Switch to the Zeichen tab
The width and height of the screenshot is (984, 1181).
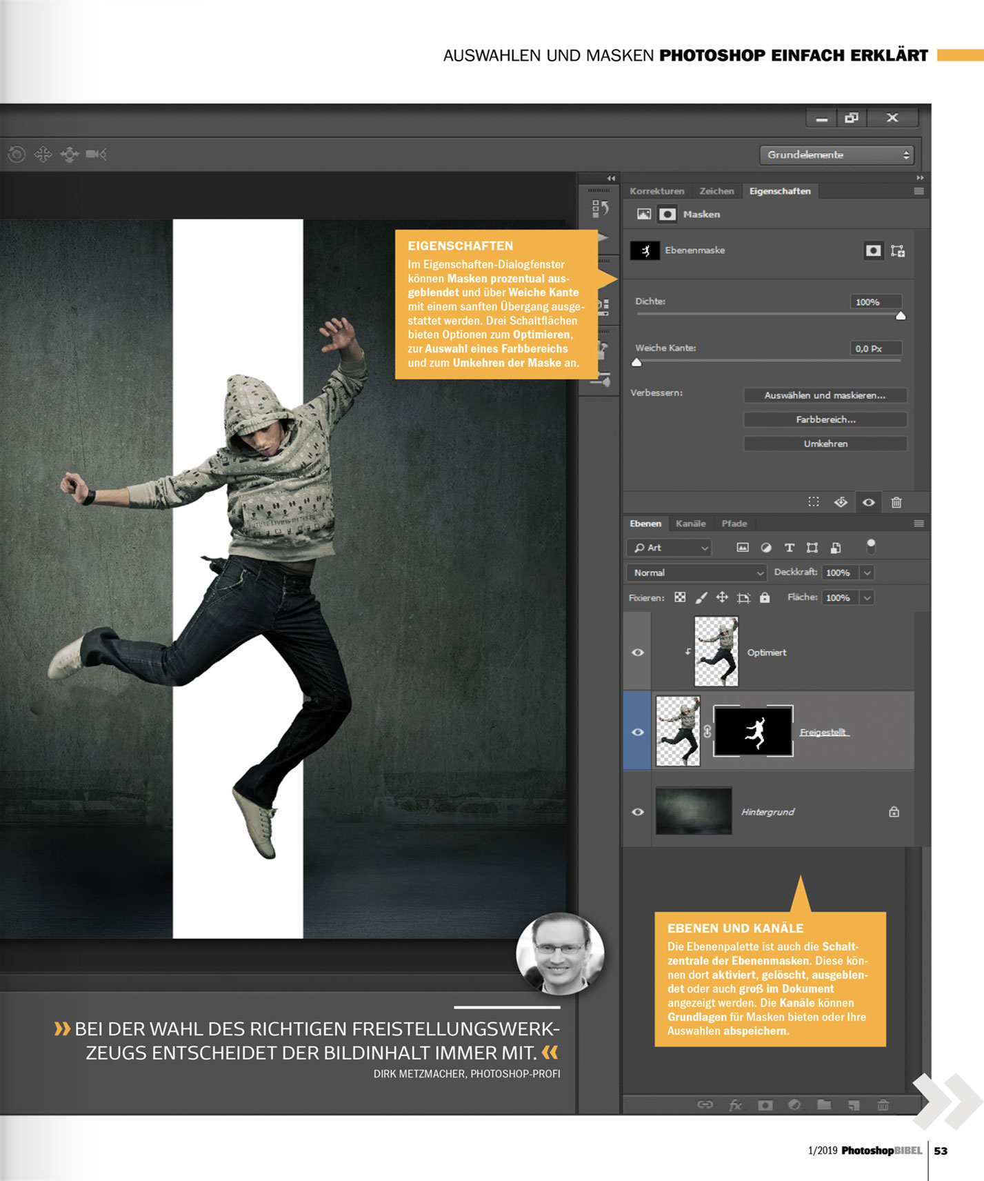[716, 191]
